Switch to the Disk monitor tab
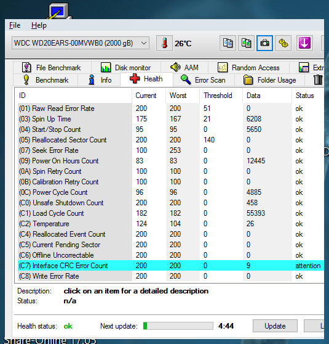Viewport: 329px width, 344px height. pyautogui.click(x=126, y=68)
